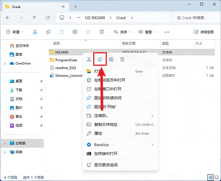
Task: Sort by the 修改日期 column header
Action: pos(129,43)
